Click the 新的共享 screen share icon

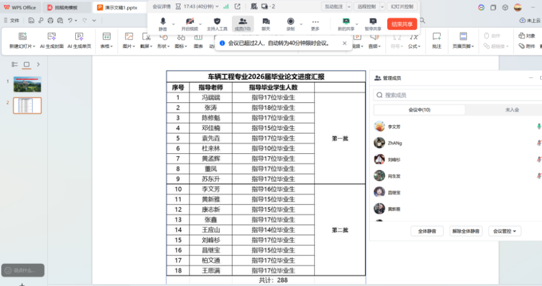[345, 21]
